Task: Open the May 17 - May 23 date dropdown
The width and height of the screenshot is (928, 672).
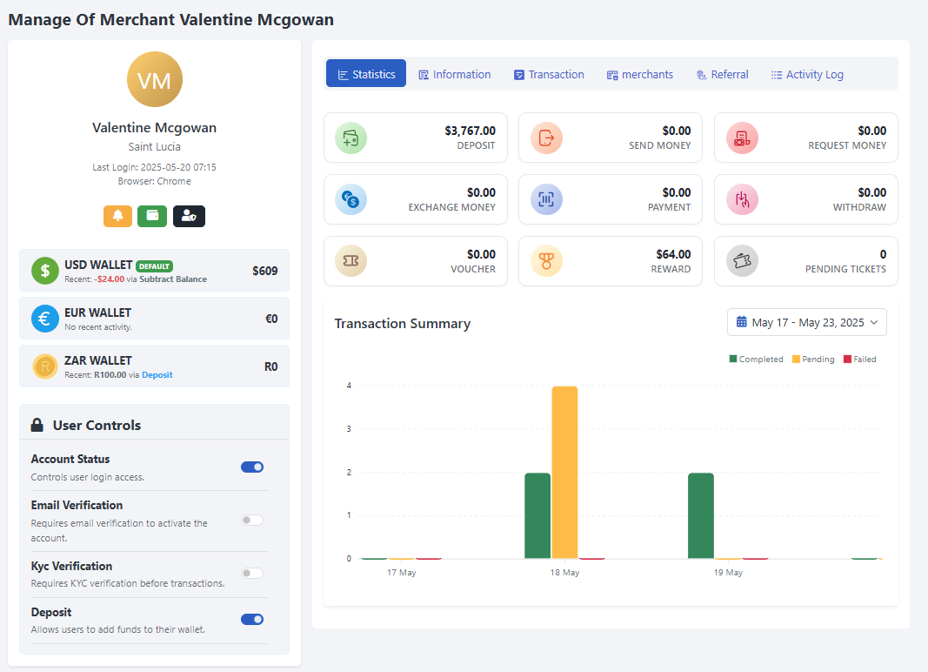Action: 805,322
